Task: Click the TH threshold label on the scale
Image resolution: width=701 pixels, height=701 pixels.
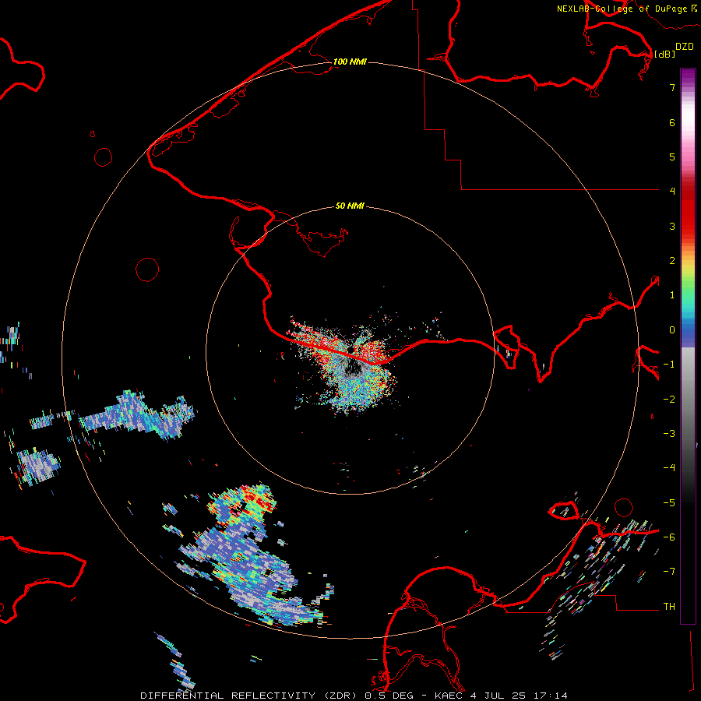Action: pos(669,607)
